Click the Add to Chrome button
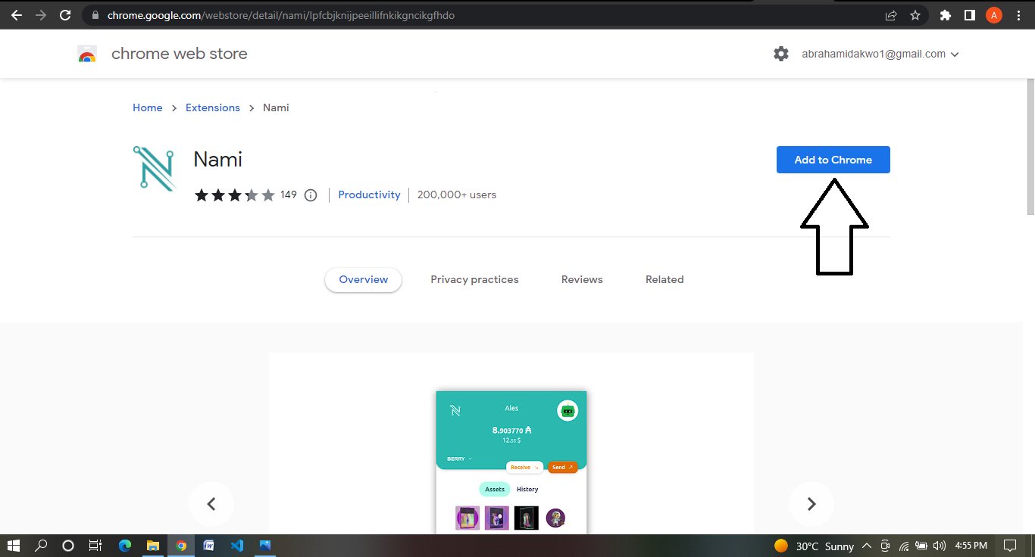1035x557 pixels. (x=833, y=160)
